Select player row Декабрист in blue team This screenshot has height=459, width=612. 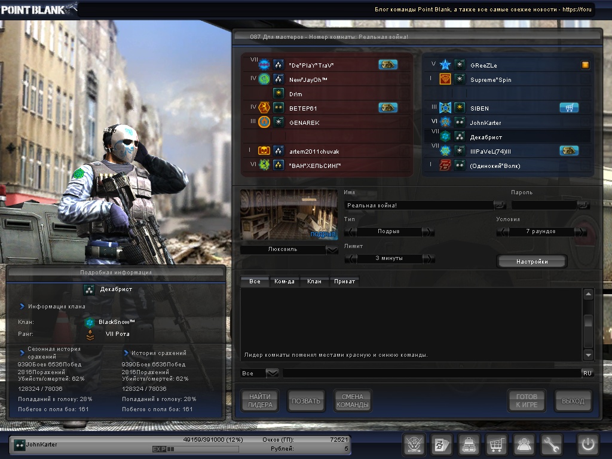point(507,137)
